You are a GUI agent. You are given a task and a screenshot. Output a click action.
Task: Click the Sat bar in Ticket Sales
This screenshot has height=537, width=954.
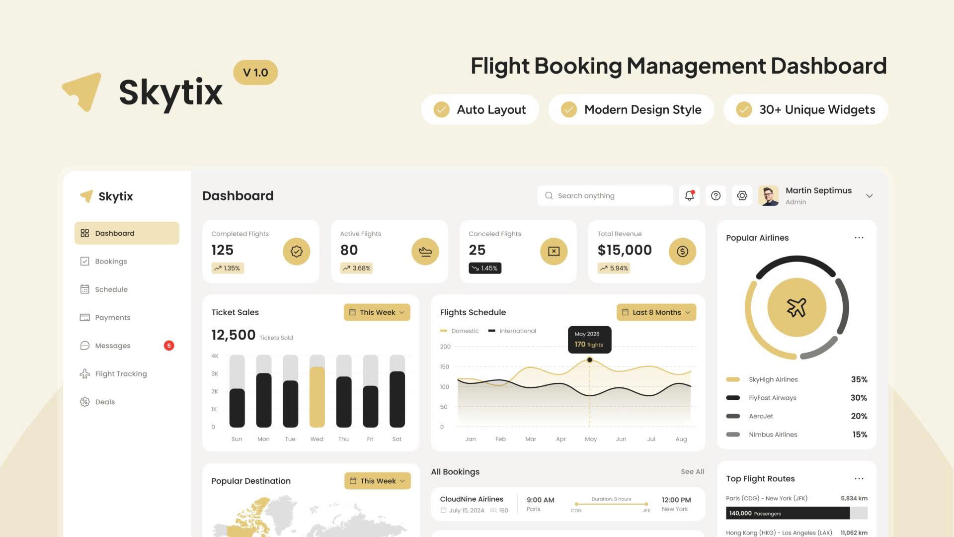tap(397, 399)
